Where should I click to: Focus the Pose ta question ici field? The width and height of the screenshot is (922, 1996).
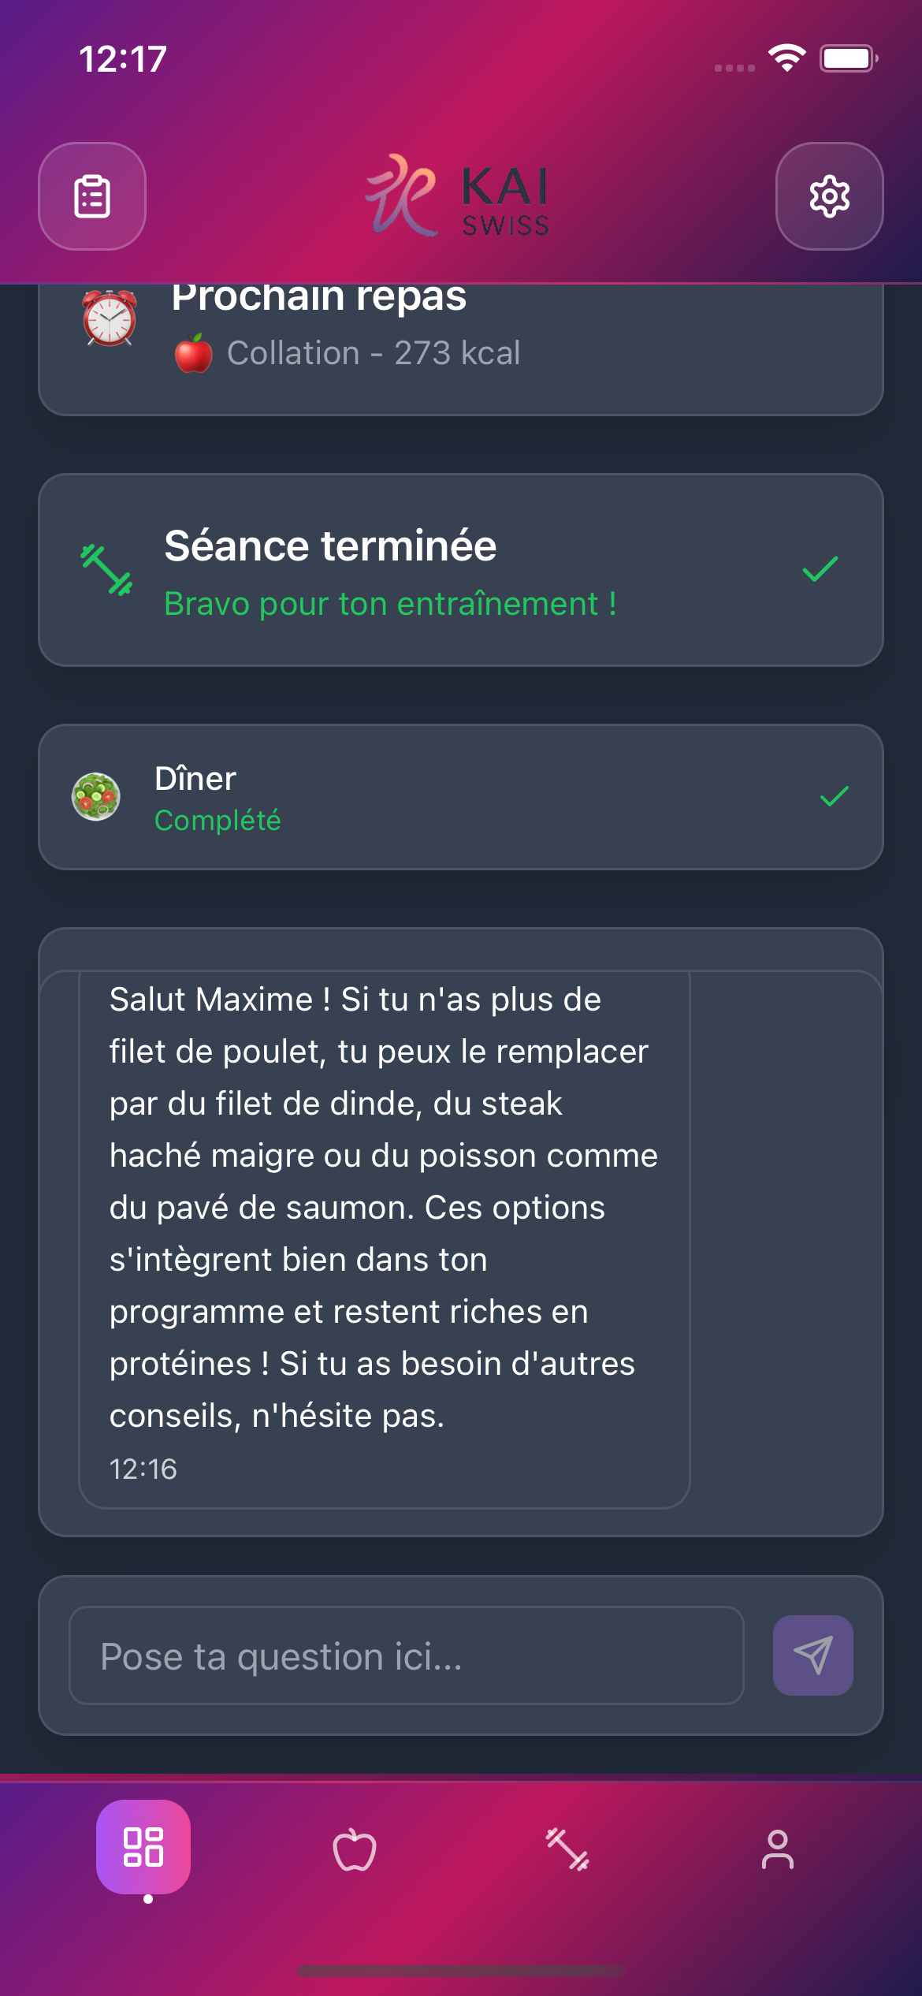[407, 1655]
